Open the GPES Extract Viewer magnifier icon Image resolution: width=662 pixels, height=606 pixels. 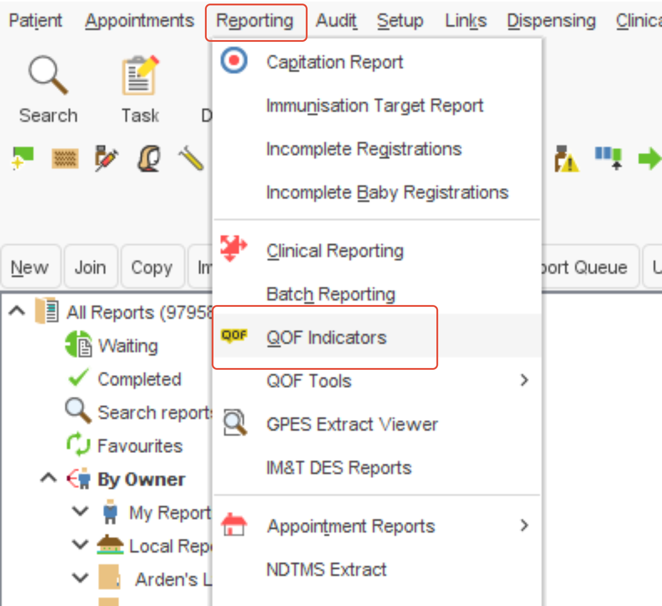[x=234, y=423]
